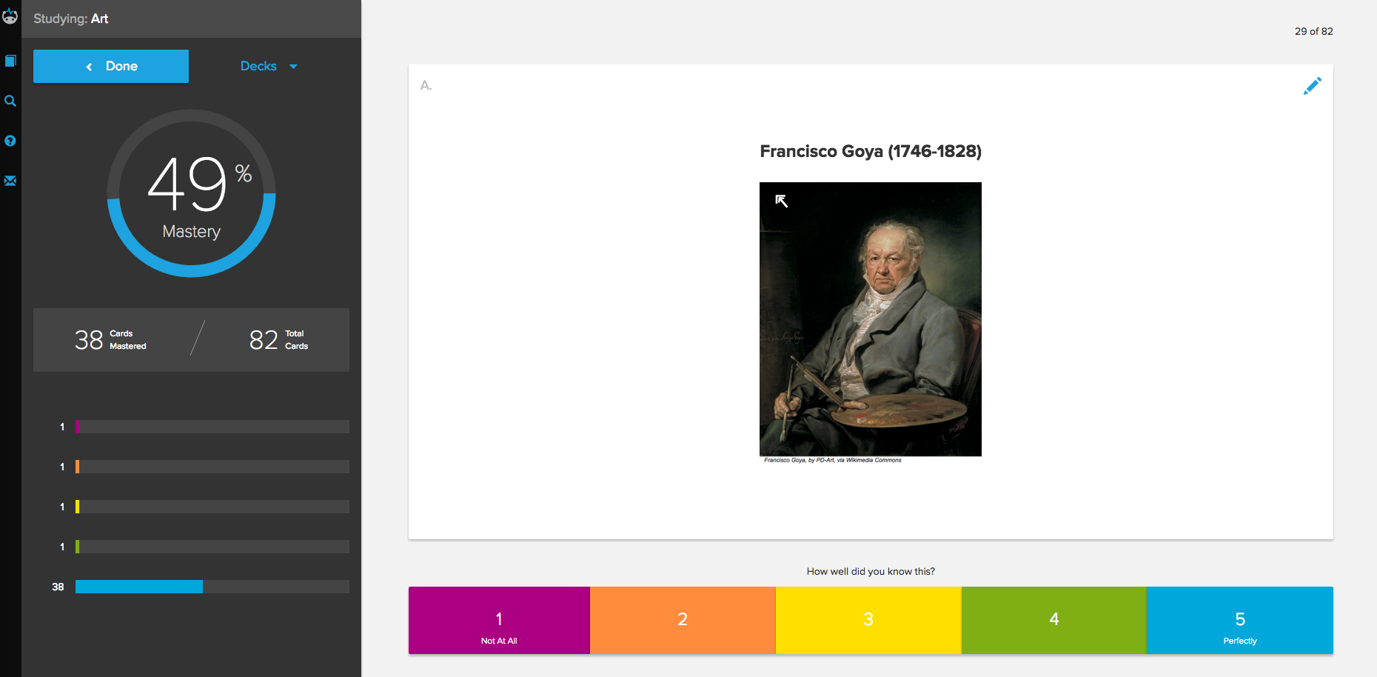Rate card with confidence 3
The height and width of the screenshot is (677, 1377).
868,621
